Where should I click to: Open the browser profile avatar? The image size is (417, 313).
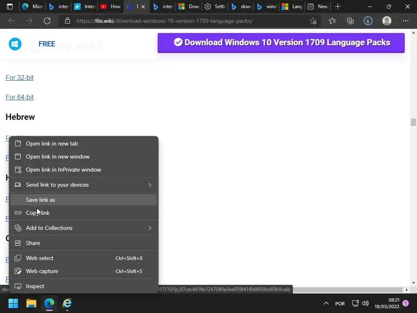point(387,21)
